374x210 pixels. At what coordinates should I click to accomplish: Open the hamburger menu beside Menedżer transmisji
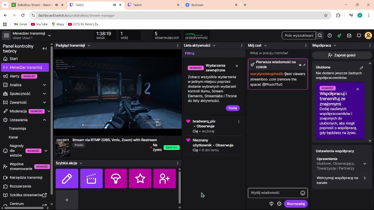tap(6, 36)
